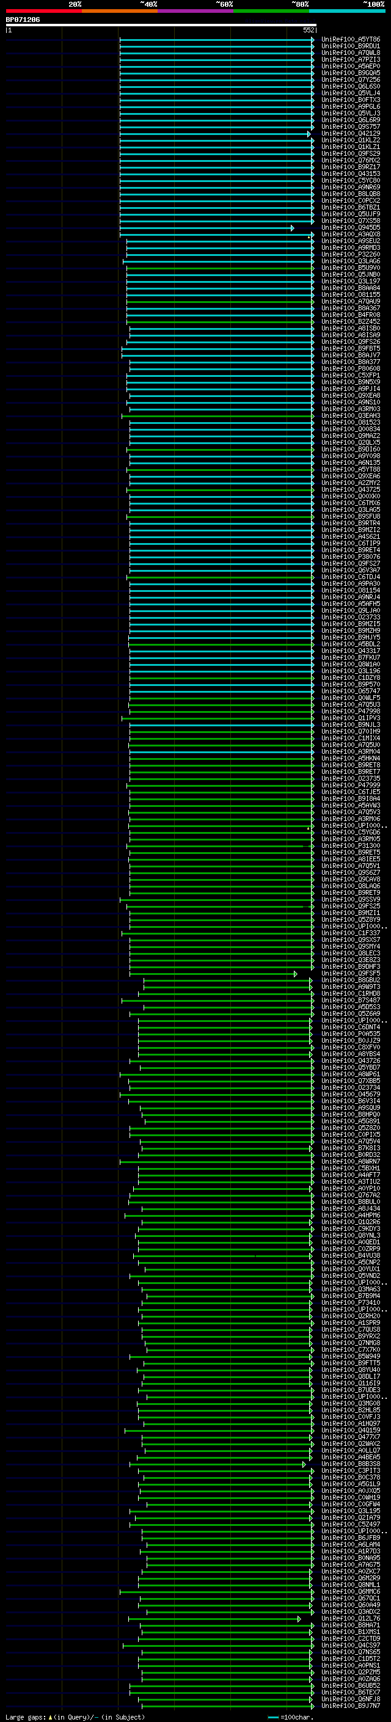
Task: Select the UniRef100_Q945D5 label
Action: coord(351,227)
